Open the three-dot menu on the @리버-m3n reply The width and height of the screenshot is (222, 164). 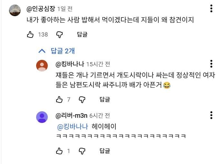pos(211,115)
